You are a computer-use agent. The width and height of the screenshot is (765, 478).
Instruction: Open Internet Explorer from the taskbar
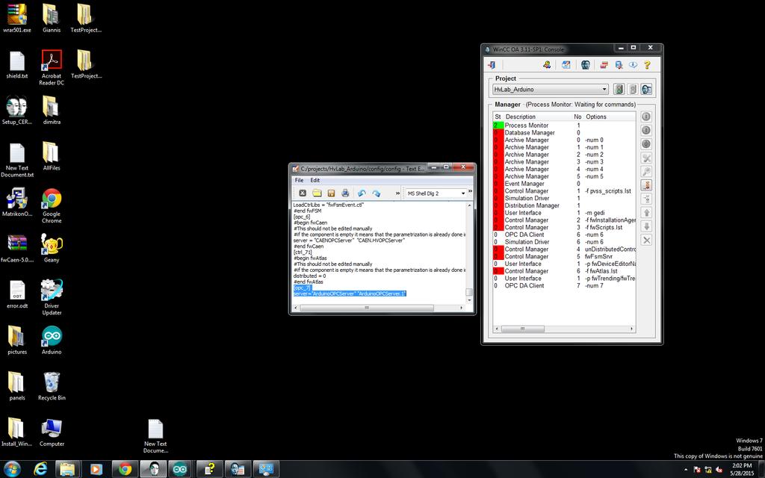click(40, 469)
